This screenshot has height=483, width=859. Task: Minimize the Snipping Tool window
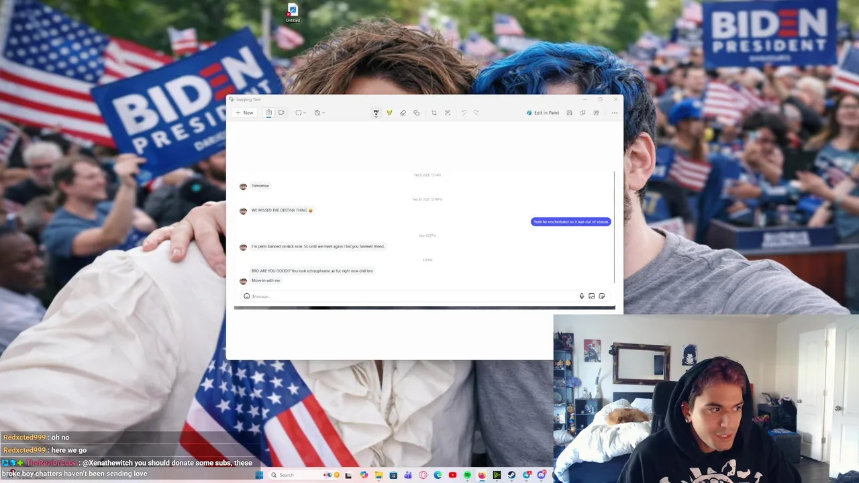click(585, 99)
